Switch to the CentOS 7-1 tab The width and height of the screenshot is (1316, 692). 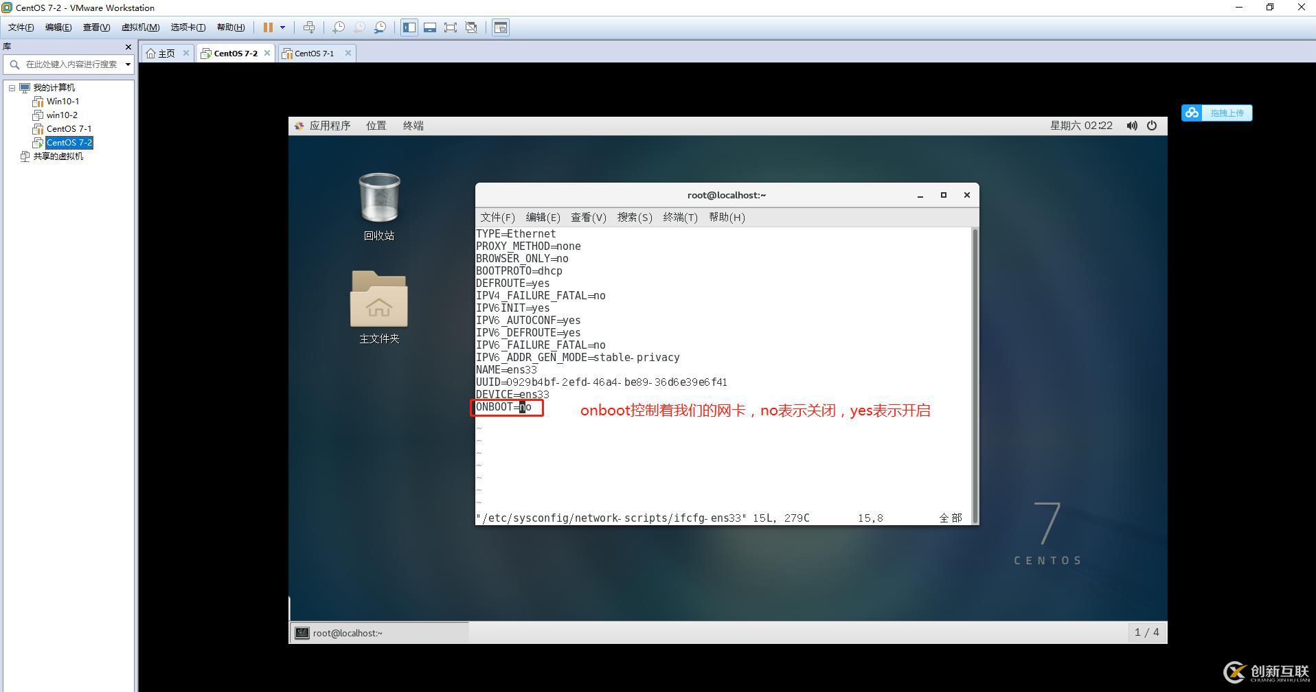pos(315,54)
